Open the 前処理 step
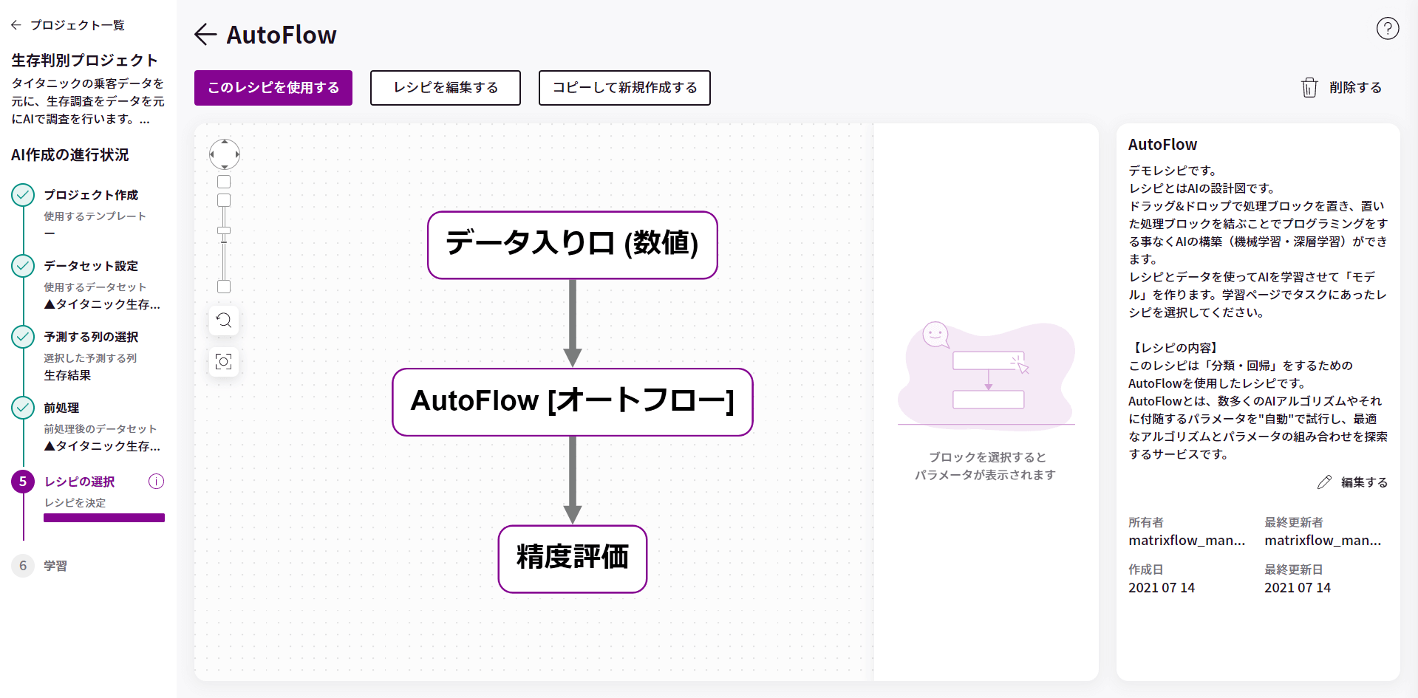The image size is (1418, 698). point(61,408)
